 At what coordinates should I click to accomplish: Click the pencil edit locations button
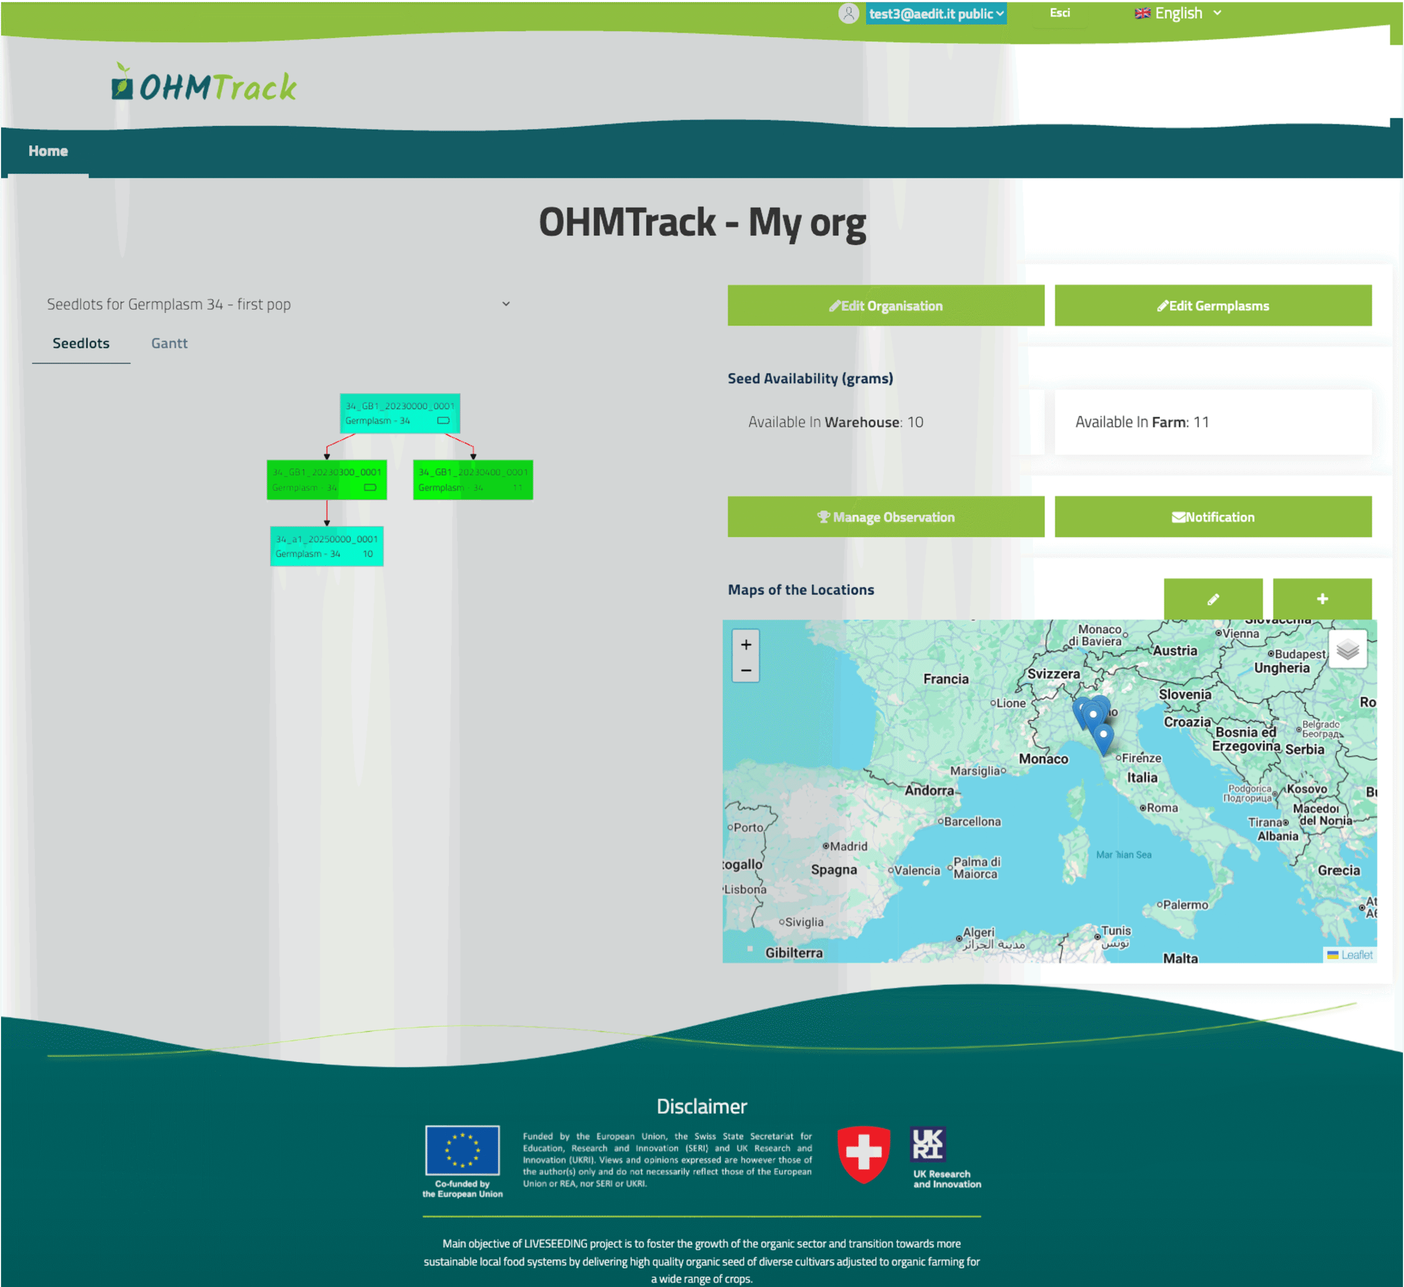click(1213, 599)
